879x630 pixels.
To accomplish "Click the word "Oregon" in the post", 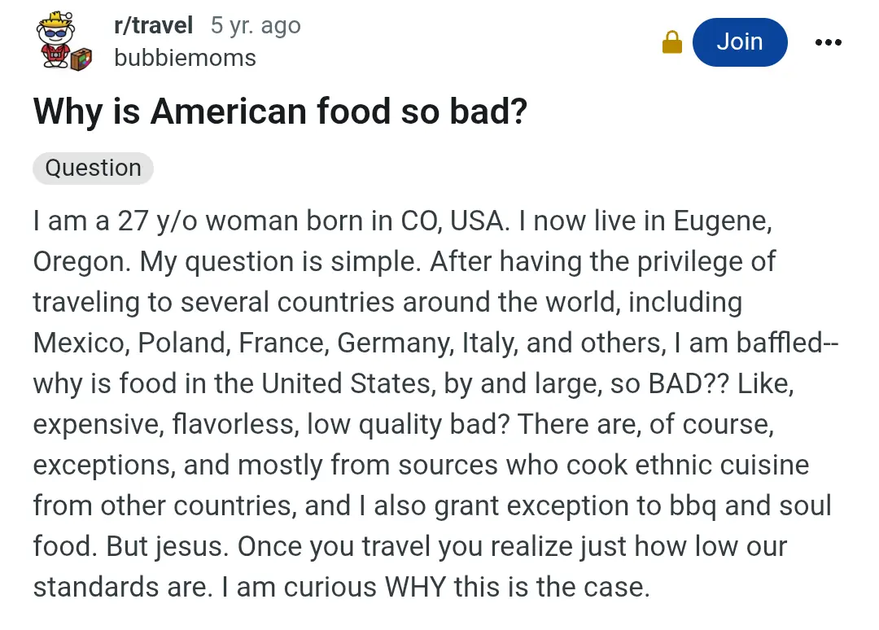I will click(x=79, y=262).
